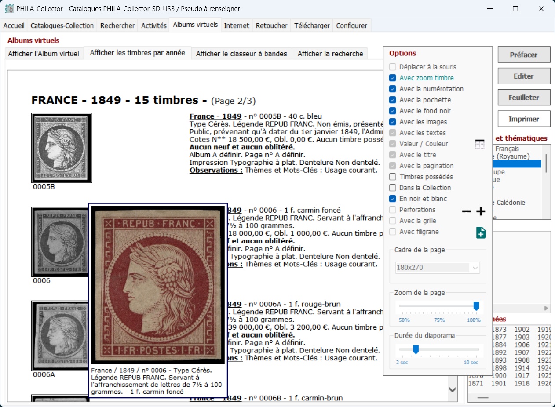Viewport: 555px width, 407px height.
Task: Switch to the Retoucher tab
Action: (272, 26)
